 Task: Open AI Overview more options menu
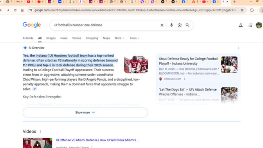point(239,48)
